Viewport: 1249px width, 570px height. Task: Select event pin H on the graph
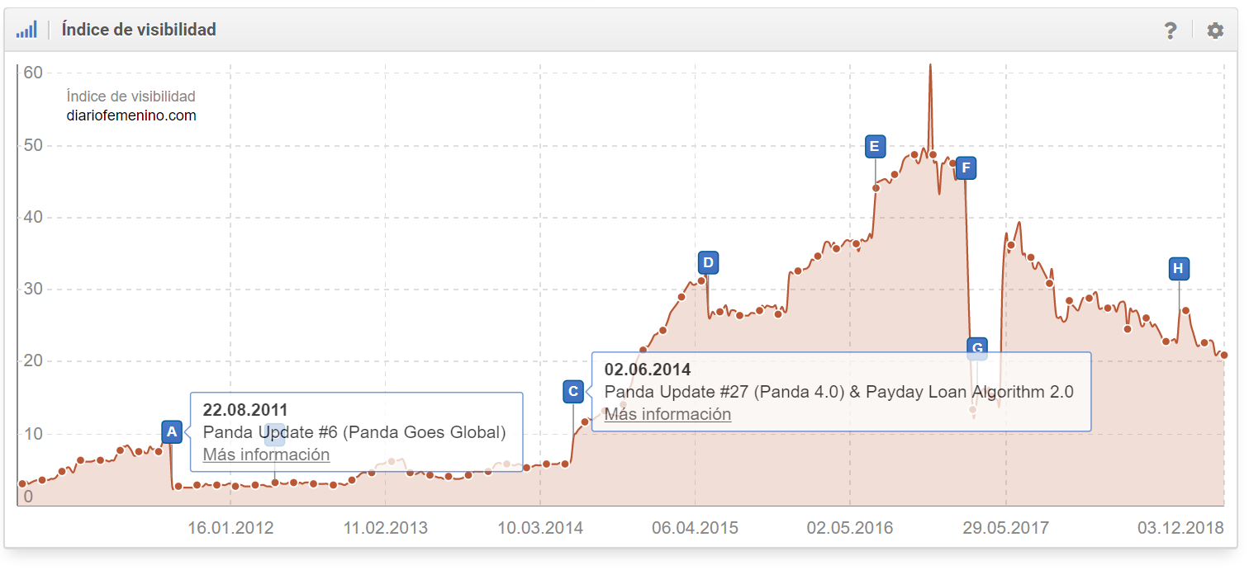point(1178,268)
